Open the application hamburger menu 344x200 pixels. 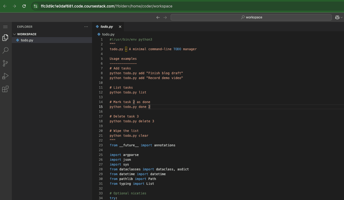point(5,27)
